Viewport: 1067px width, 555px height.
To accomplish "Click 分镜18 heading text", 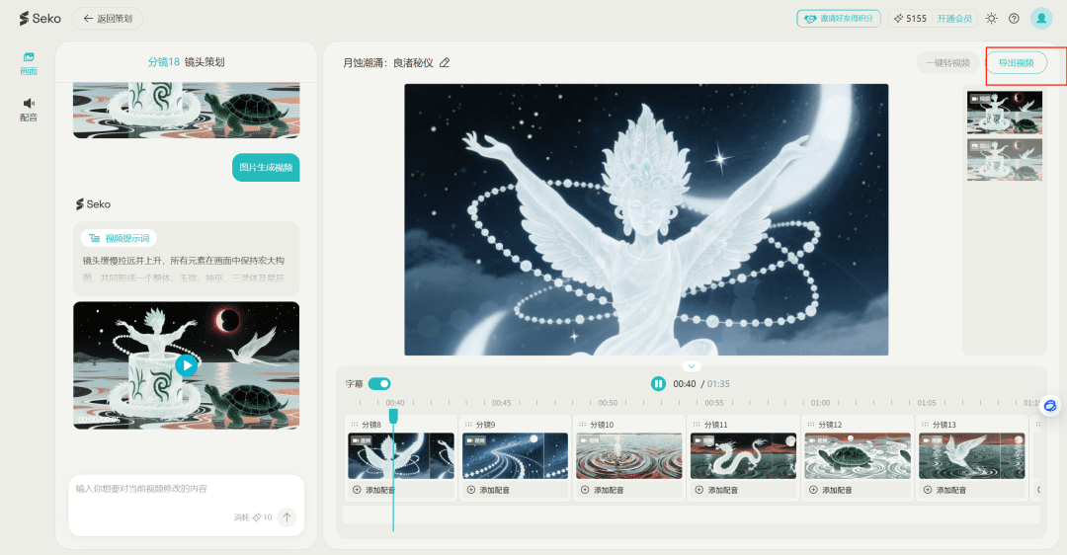I will click(163, 62).
